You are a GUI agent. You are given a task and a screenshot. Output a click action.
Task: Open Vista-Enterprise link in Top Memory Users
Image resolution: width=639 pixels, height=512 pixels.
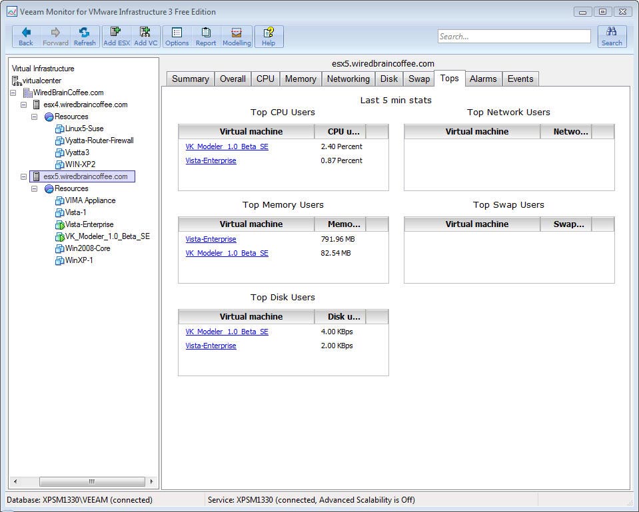211,239
